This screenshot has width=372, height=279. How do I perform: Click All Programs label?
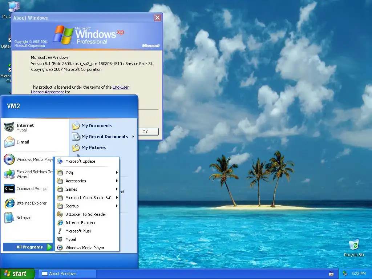coord(29,247)
